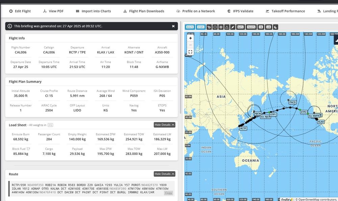
Task: Toggle the ROUTE layer on map
Action: click(190, 27)
